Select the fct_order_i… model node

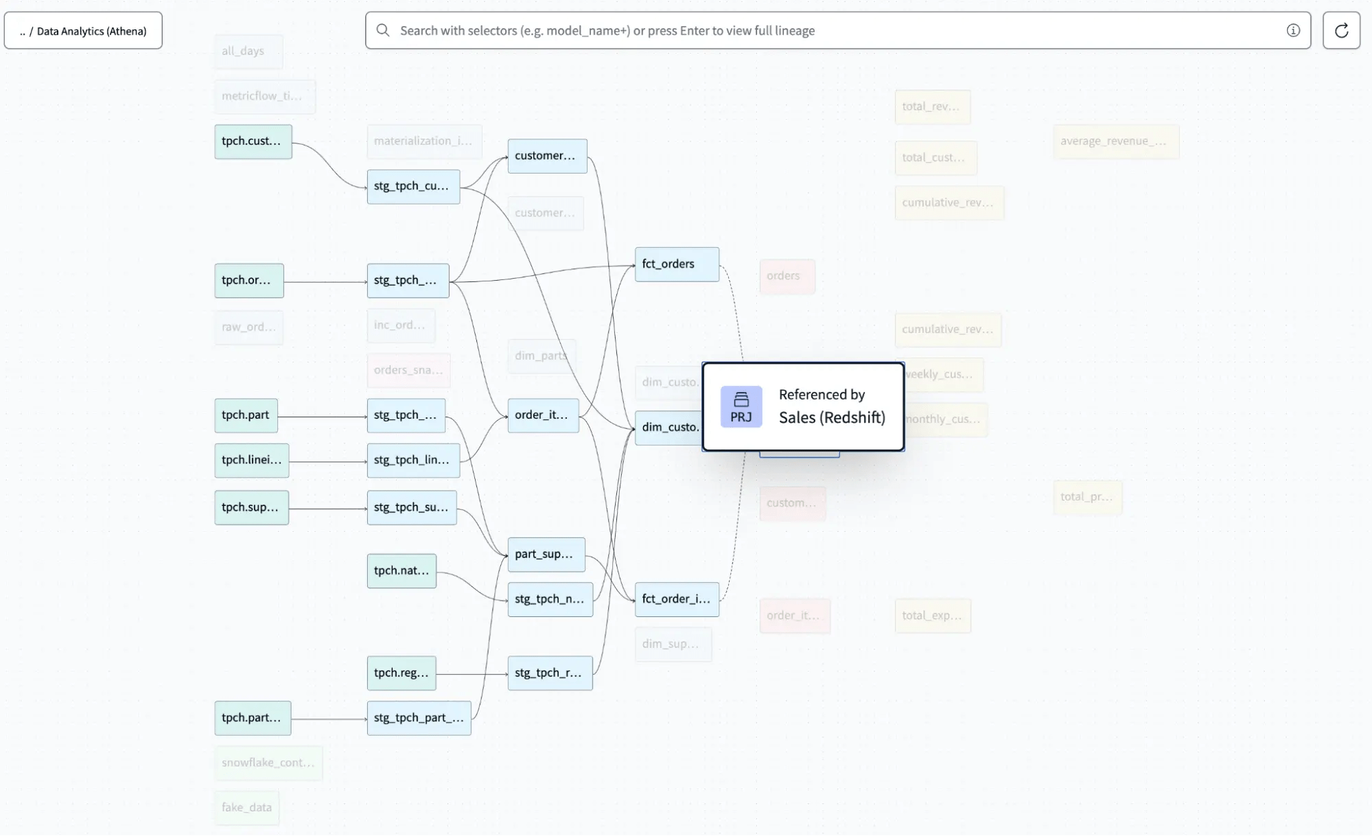[x=676, y=599]
